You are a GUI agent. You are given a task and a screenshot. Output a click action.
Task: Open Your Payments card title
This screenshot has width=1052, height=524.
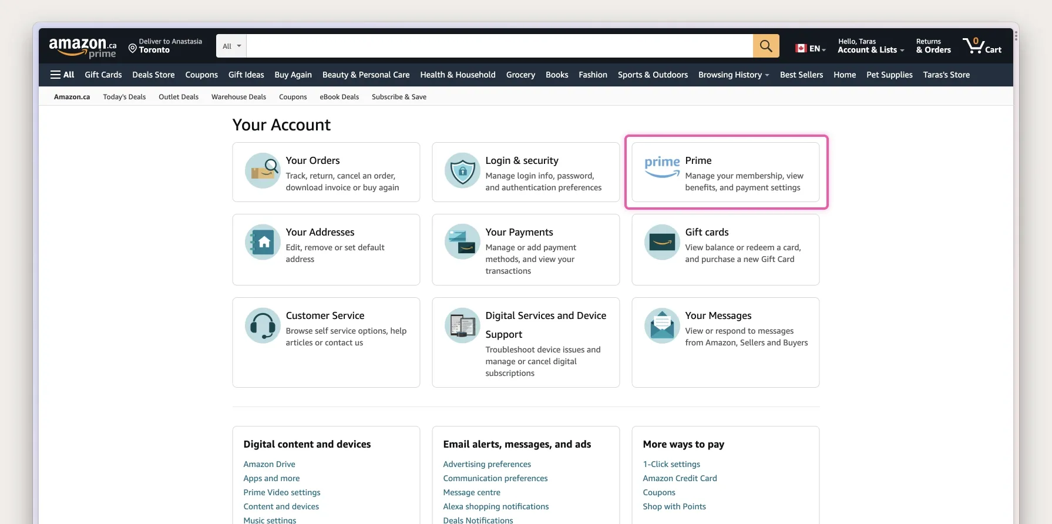coord(519,232)
